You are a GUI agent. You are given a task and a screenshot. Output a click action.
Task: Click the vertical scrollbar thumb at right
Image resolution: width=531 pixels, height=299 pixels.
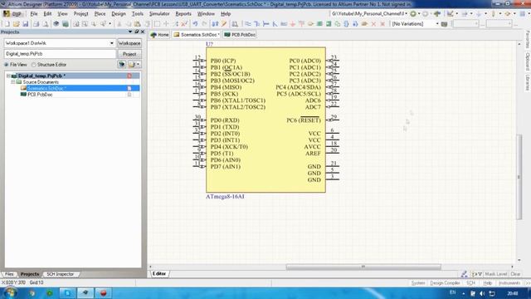(519, 177)
